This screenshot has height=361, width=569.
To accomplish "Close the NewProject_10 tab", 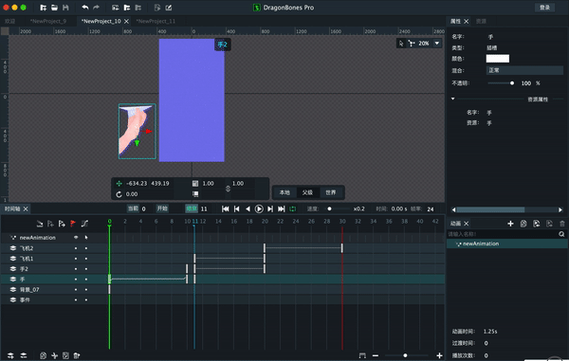I will (126, 22).
